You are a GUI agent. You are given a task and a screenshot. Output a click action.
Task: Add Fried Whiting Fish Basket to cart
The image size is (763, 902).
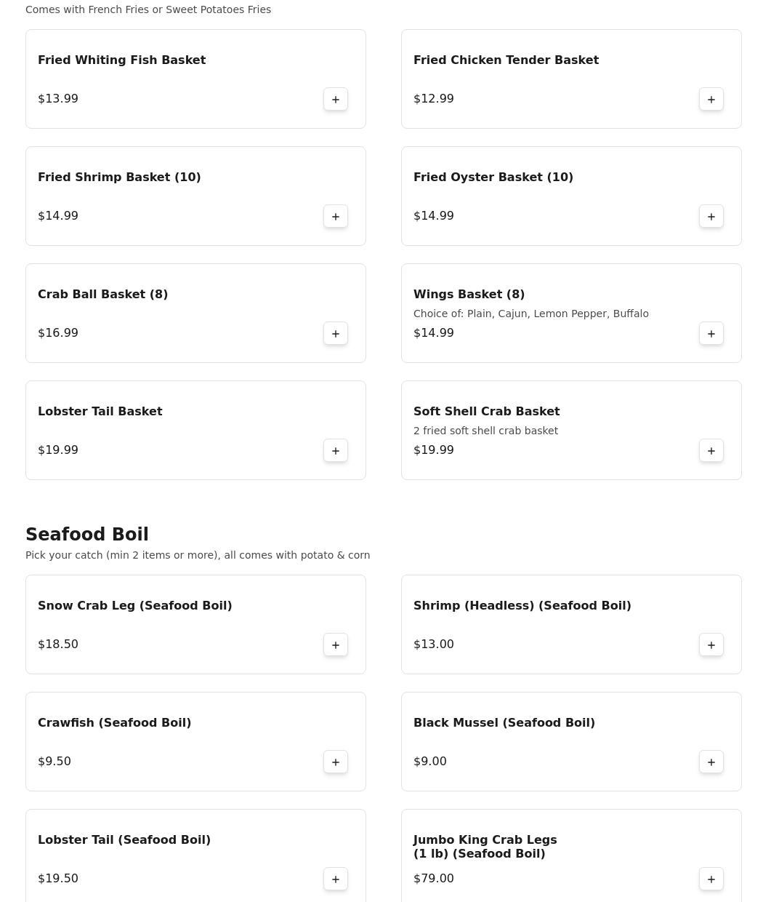coord(335,100)
